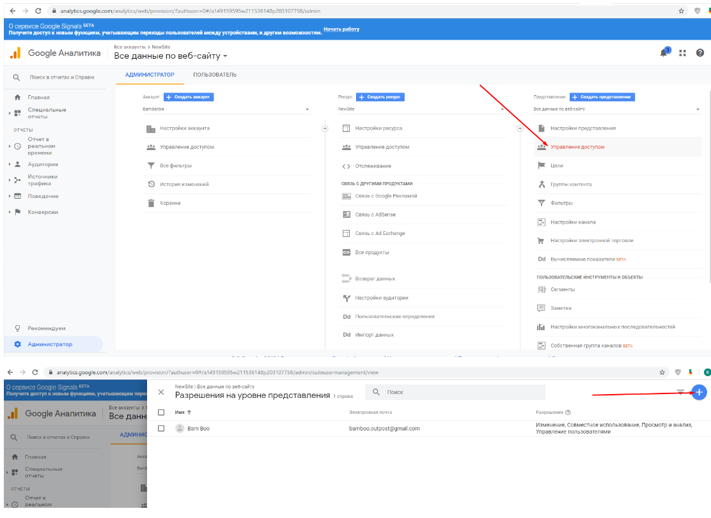
Task: Click the Цели flag icon
Action: pyautogui.click(x=542, y=165)
